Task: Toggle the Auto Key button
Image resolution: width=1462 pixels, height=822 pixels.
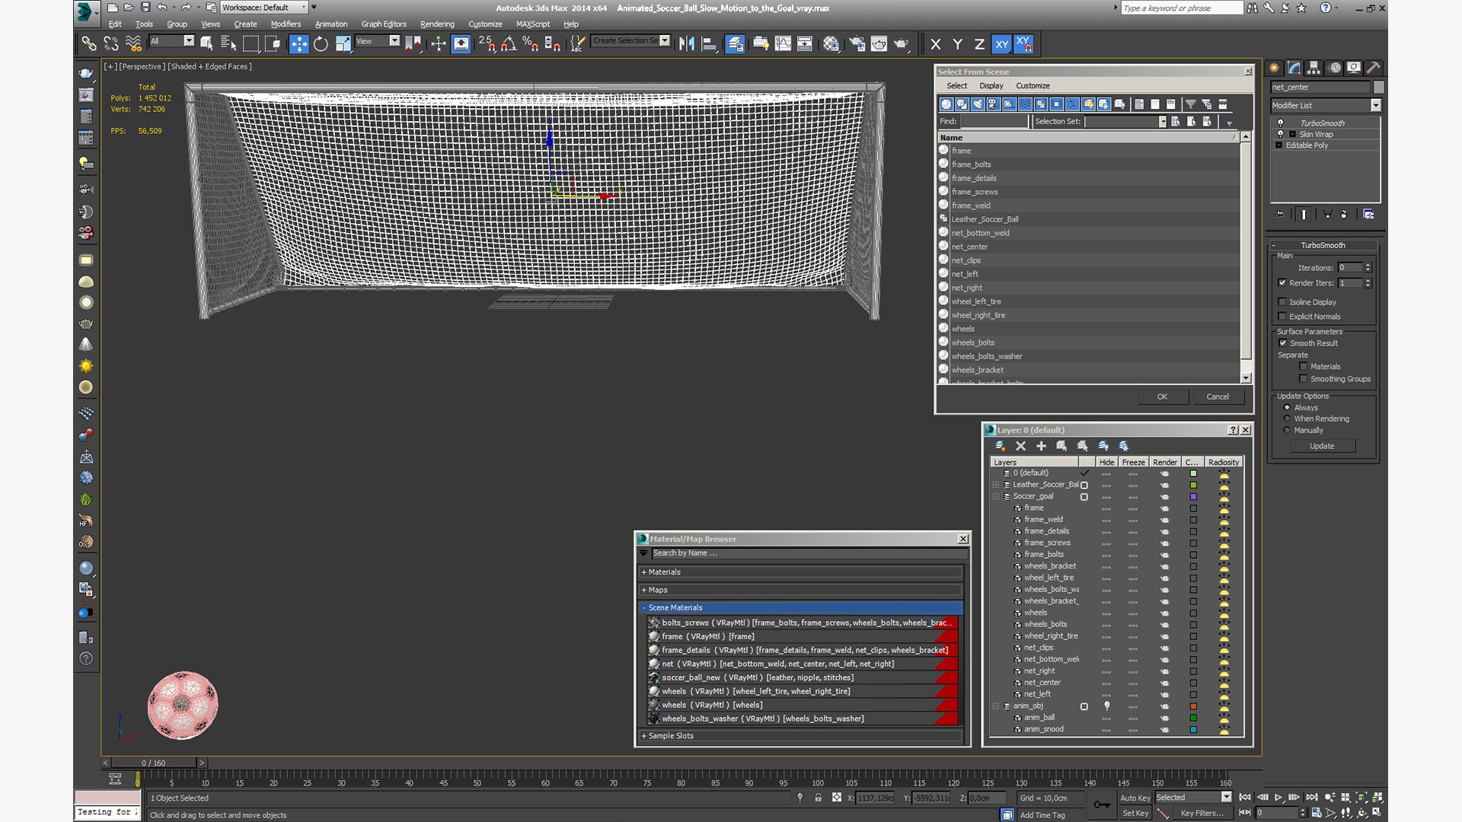Action: (1135, 798)
